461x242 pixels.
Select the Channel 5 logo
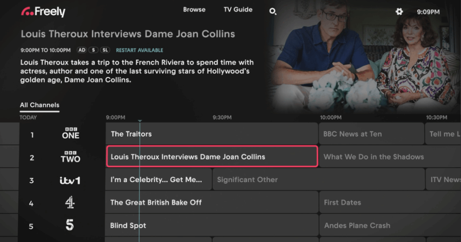[69, 225]
